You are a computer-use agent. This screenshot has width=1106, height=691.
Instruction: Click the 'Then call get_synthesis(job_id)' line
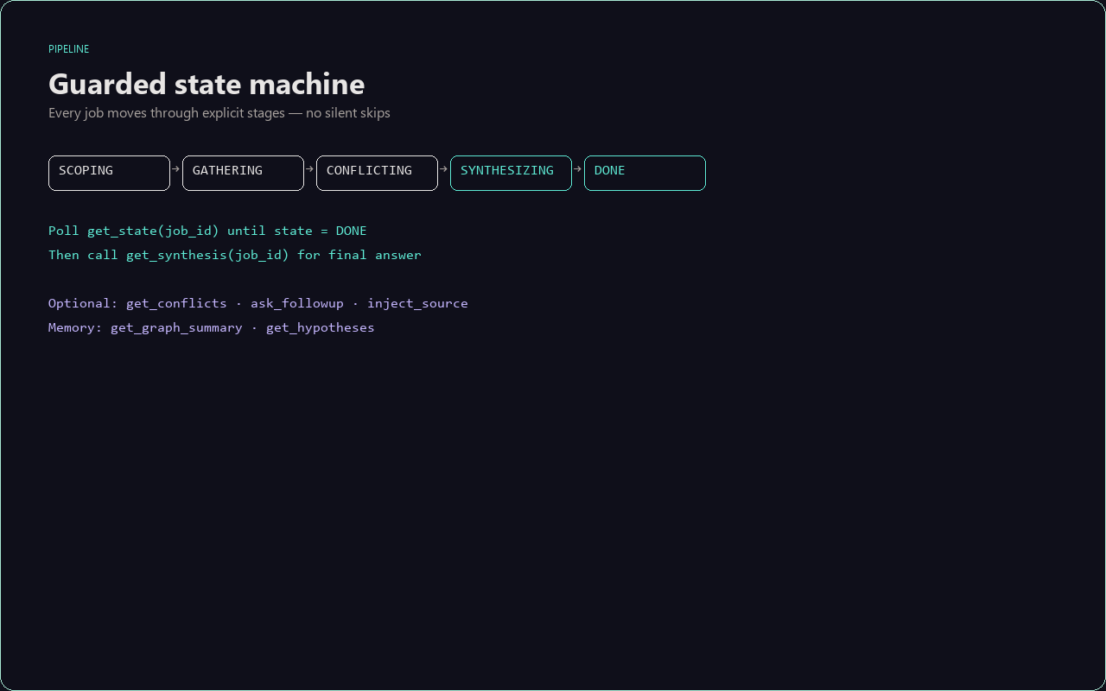[235, 255]
